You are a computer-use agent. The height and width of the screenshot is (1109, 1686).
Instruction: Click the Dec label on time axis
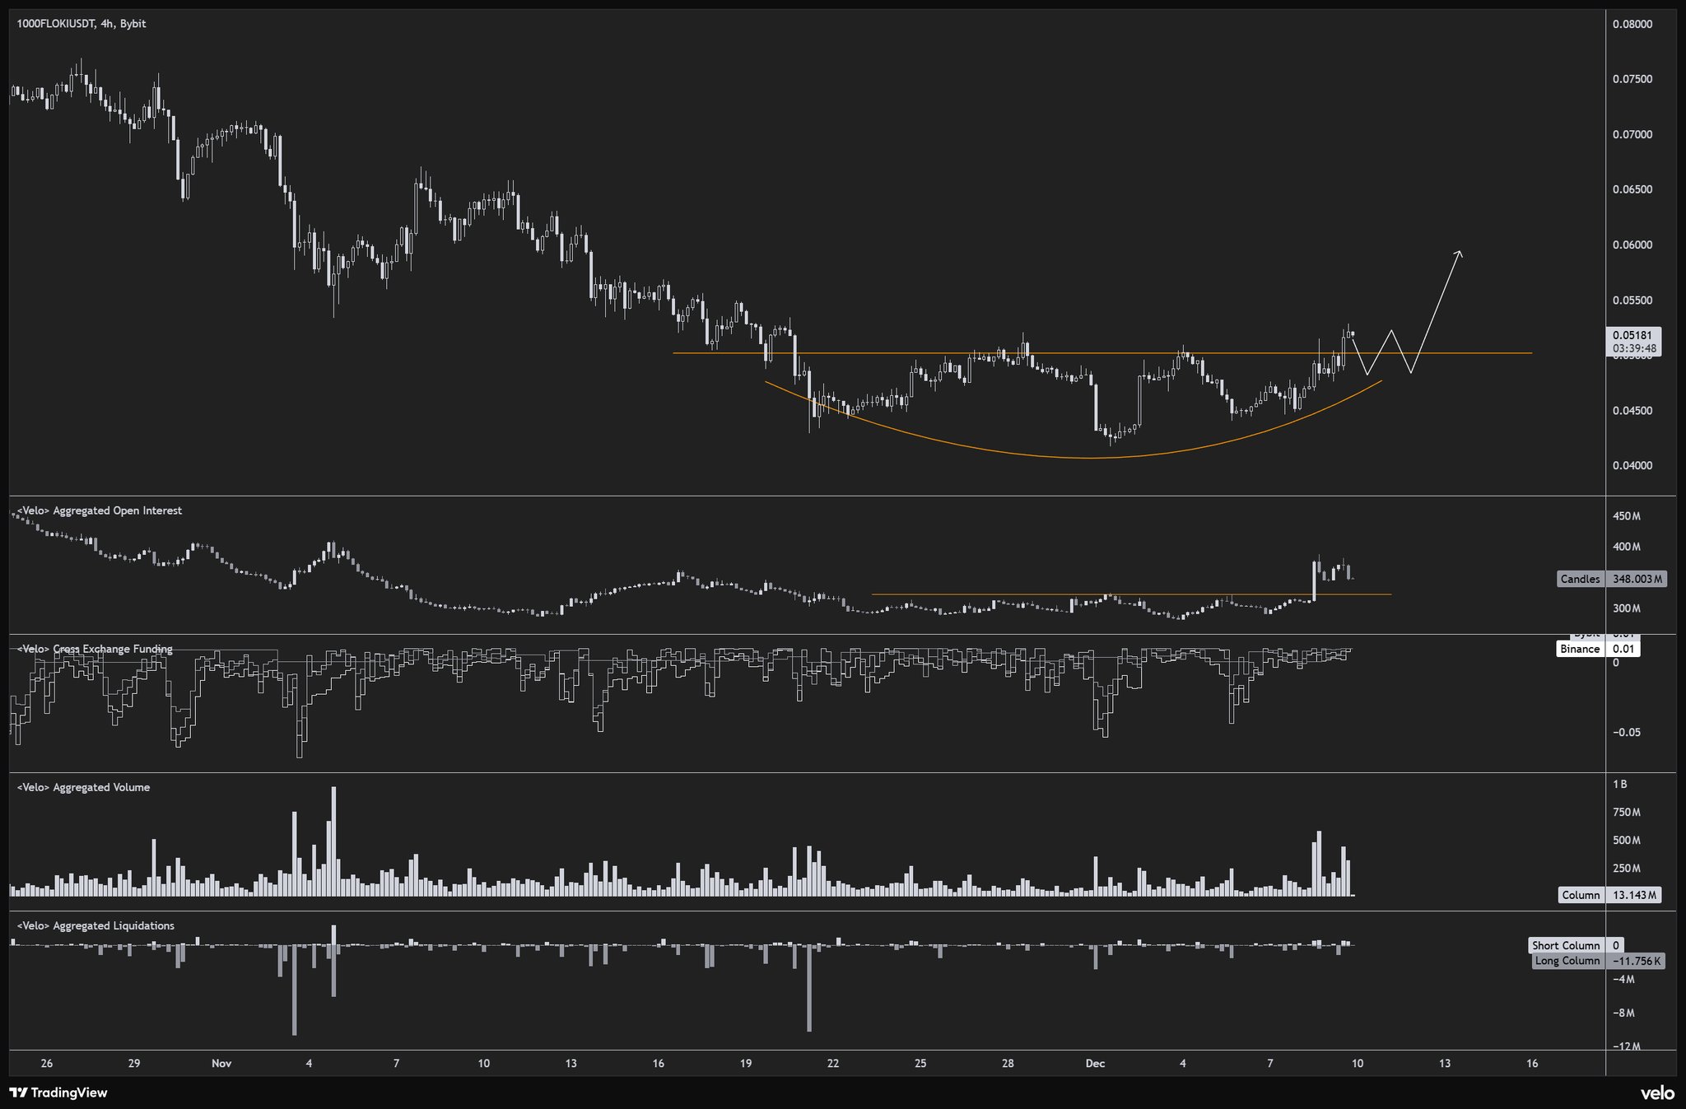pos(1095,1063)
